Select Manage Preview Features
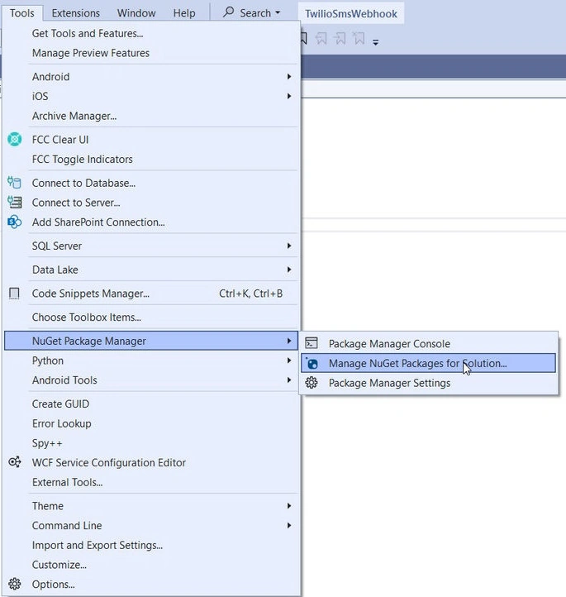 [x=150, y=53]
